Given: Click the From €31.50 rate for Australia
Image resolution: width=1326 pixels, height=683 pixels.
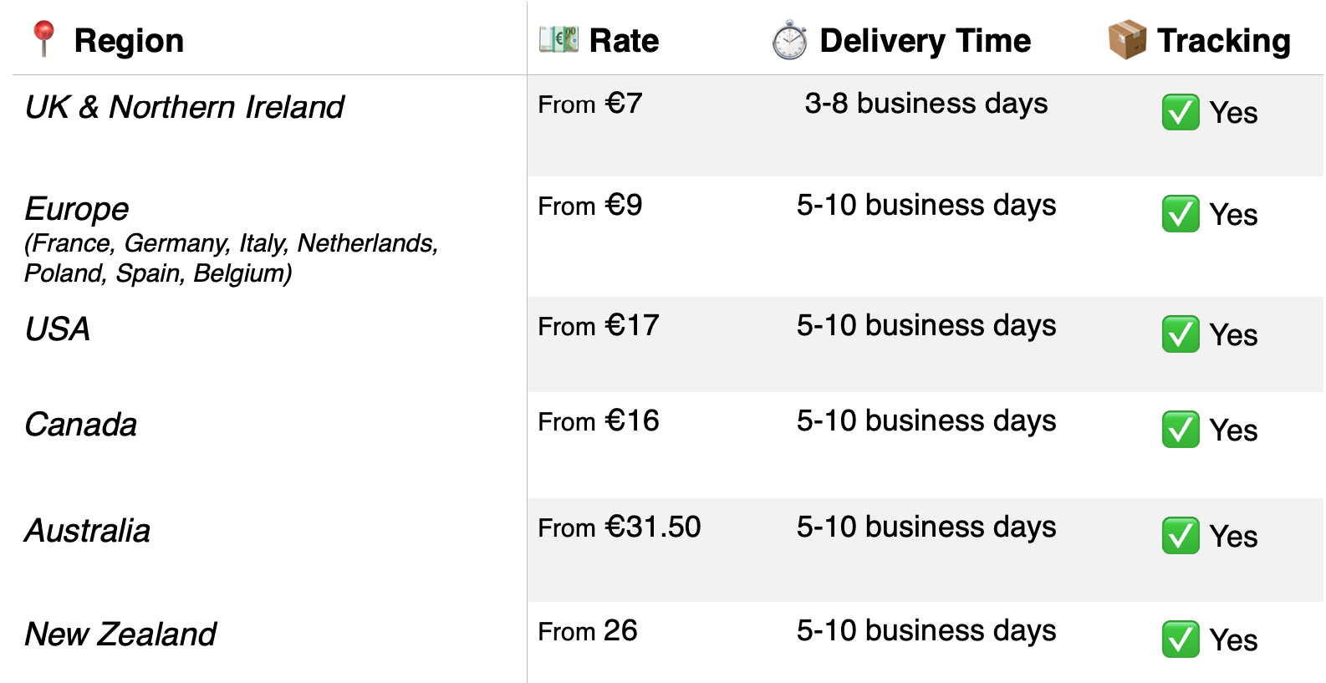Looking at the screenshot, I should pyautogui.click(x=620, y=527).
